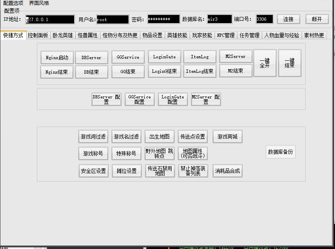Click the 断开 button

(x=317, y=19)
